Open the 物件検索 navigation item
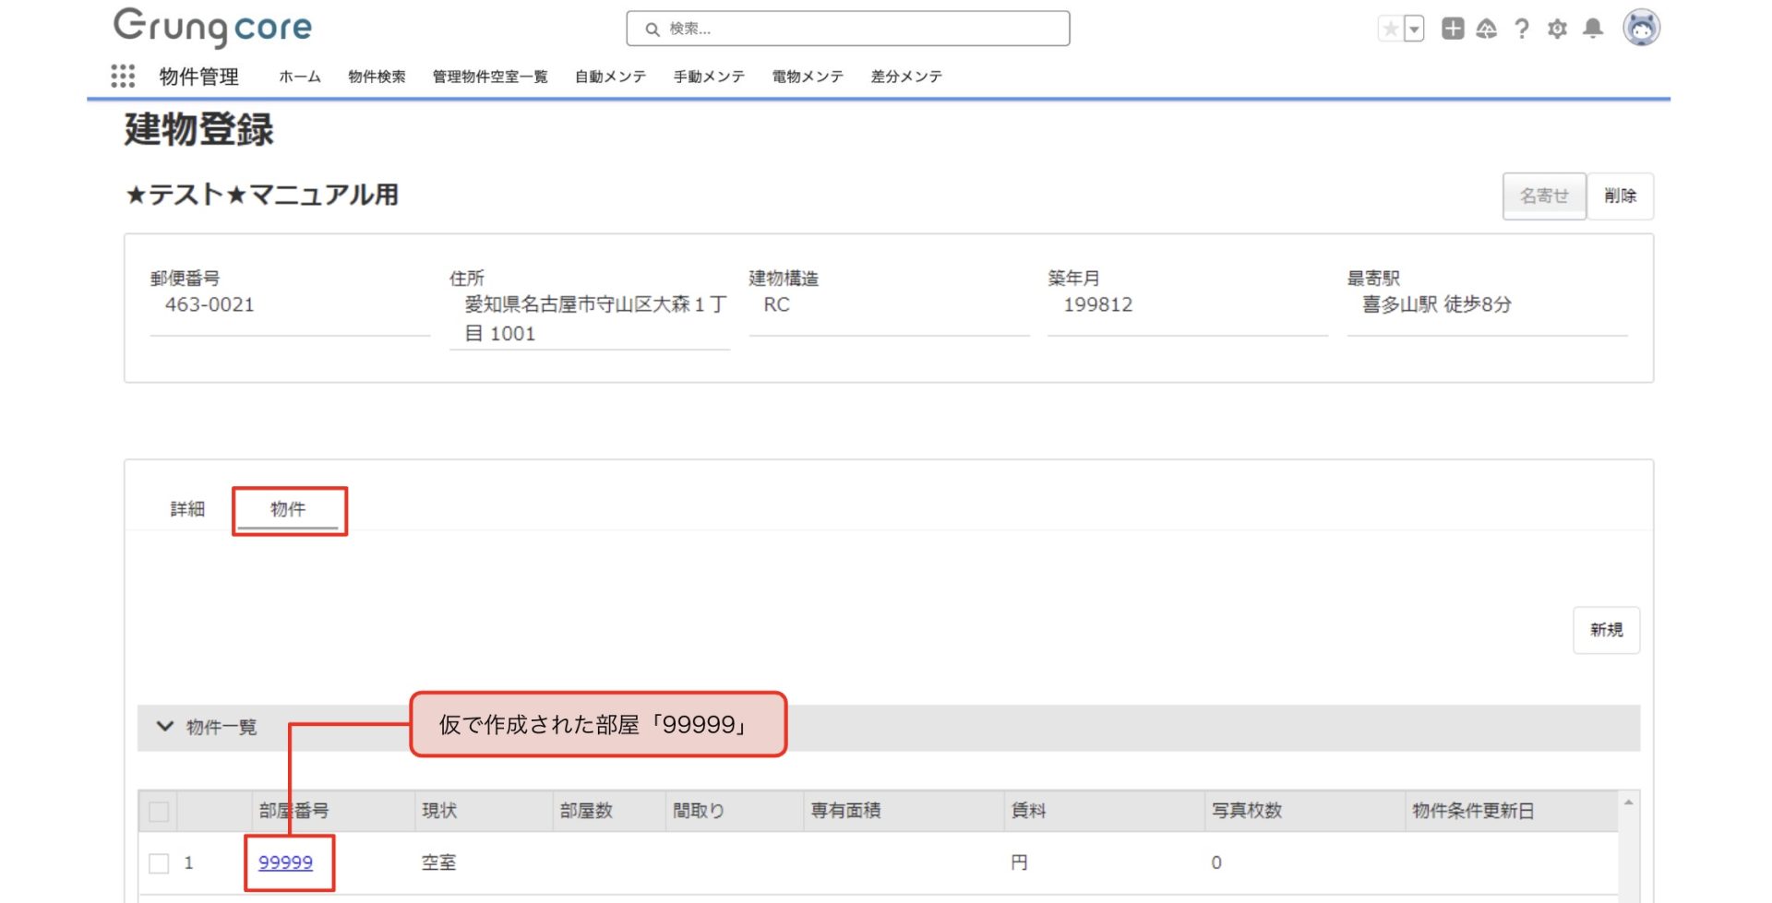This screenshot has width=1772, height=903. point(377,77)
